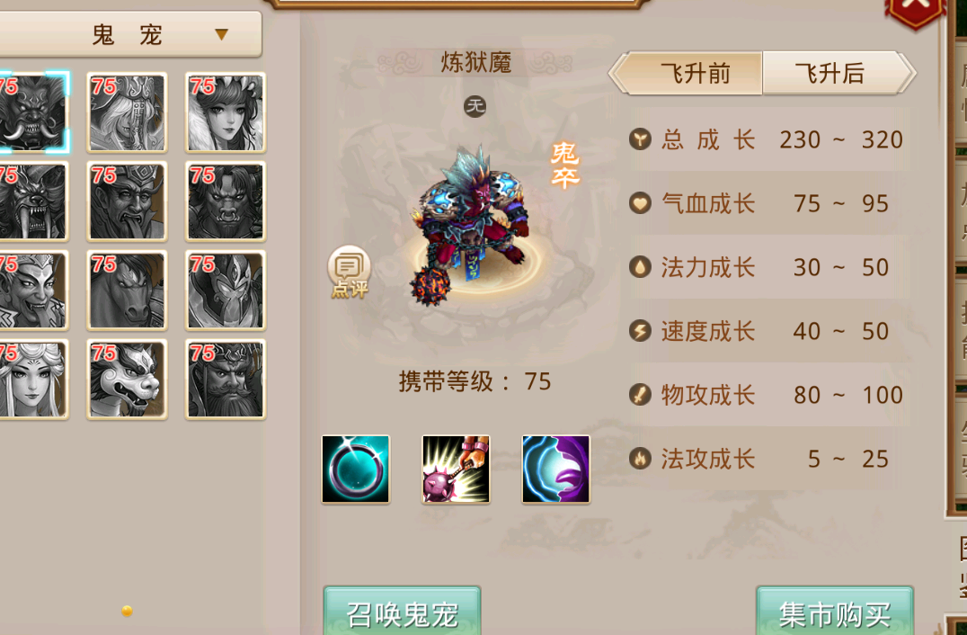Select the spiked mace skill icon
Viewport: 967px width, 635px height.
click(456, 469)
